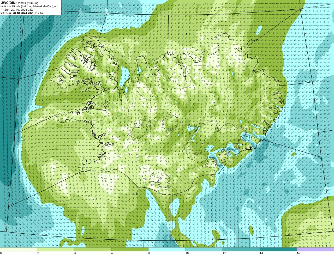Click the "IT: Sun. 20. 10. 2024 03Z" line
The image size is (334, 255).
point(16,10)
